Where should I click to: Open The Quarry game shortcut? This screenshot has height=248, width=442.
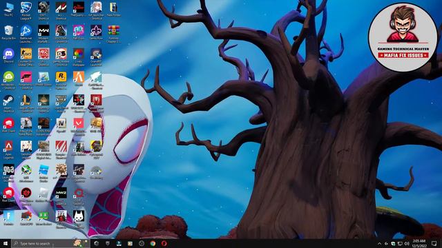(78, 9)
